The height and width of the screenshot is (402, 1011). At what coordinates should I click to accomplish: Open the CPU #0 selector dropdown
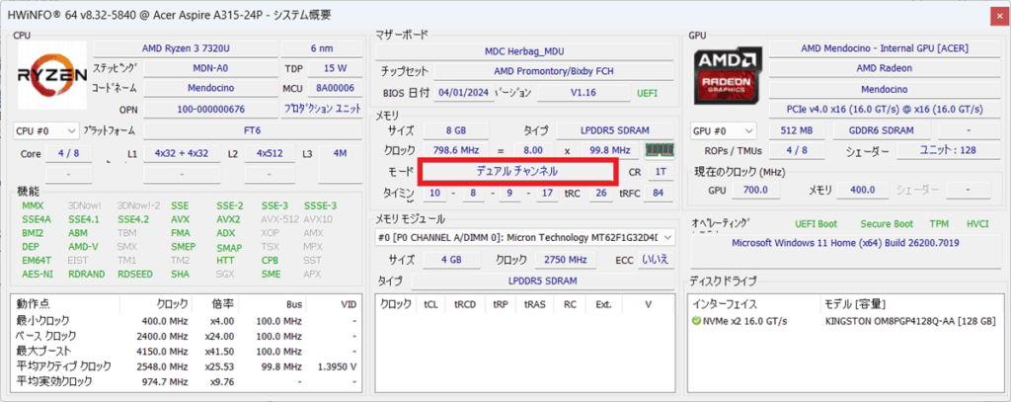(45, 130)
